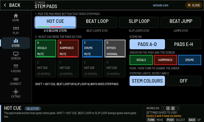Set stem pad lights to OFF
This screenshot has height=122, width=204.
184,81
